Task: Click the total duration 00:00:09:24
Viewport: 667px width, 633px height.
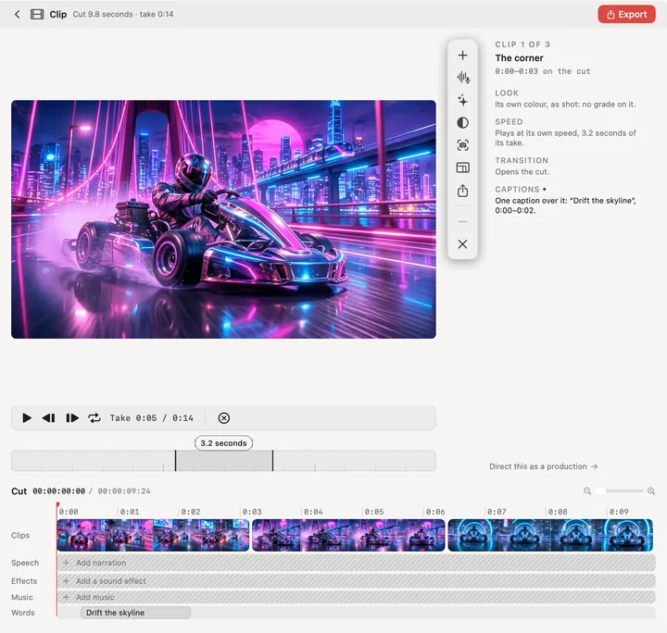Action: [124, 491]
